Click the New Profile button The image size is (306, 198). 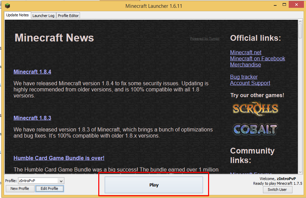coord(20,188)
